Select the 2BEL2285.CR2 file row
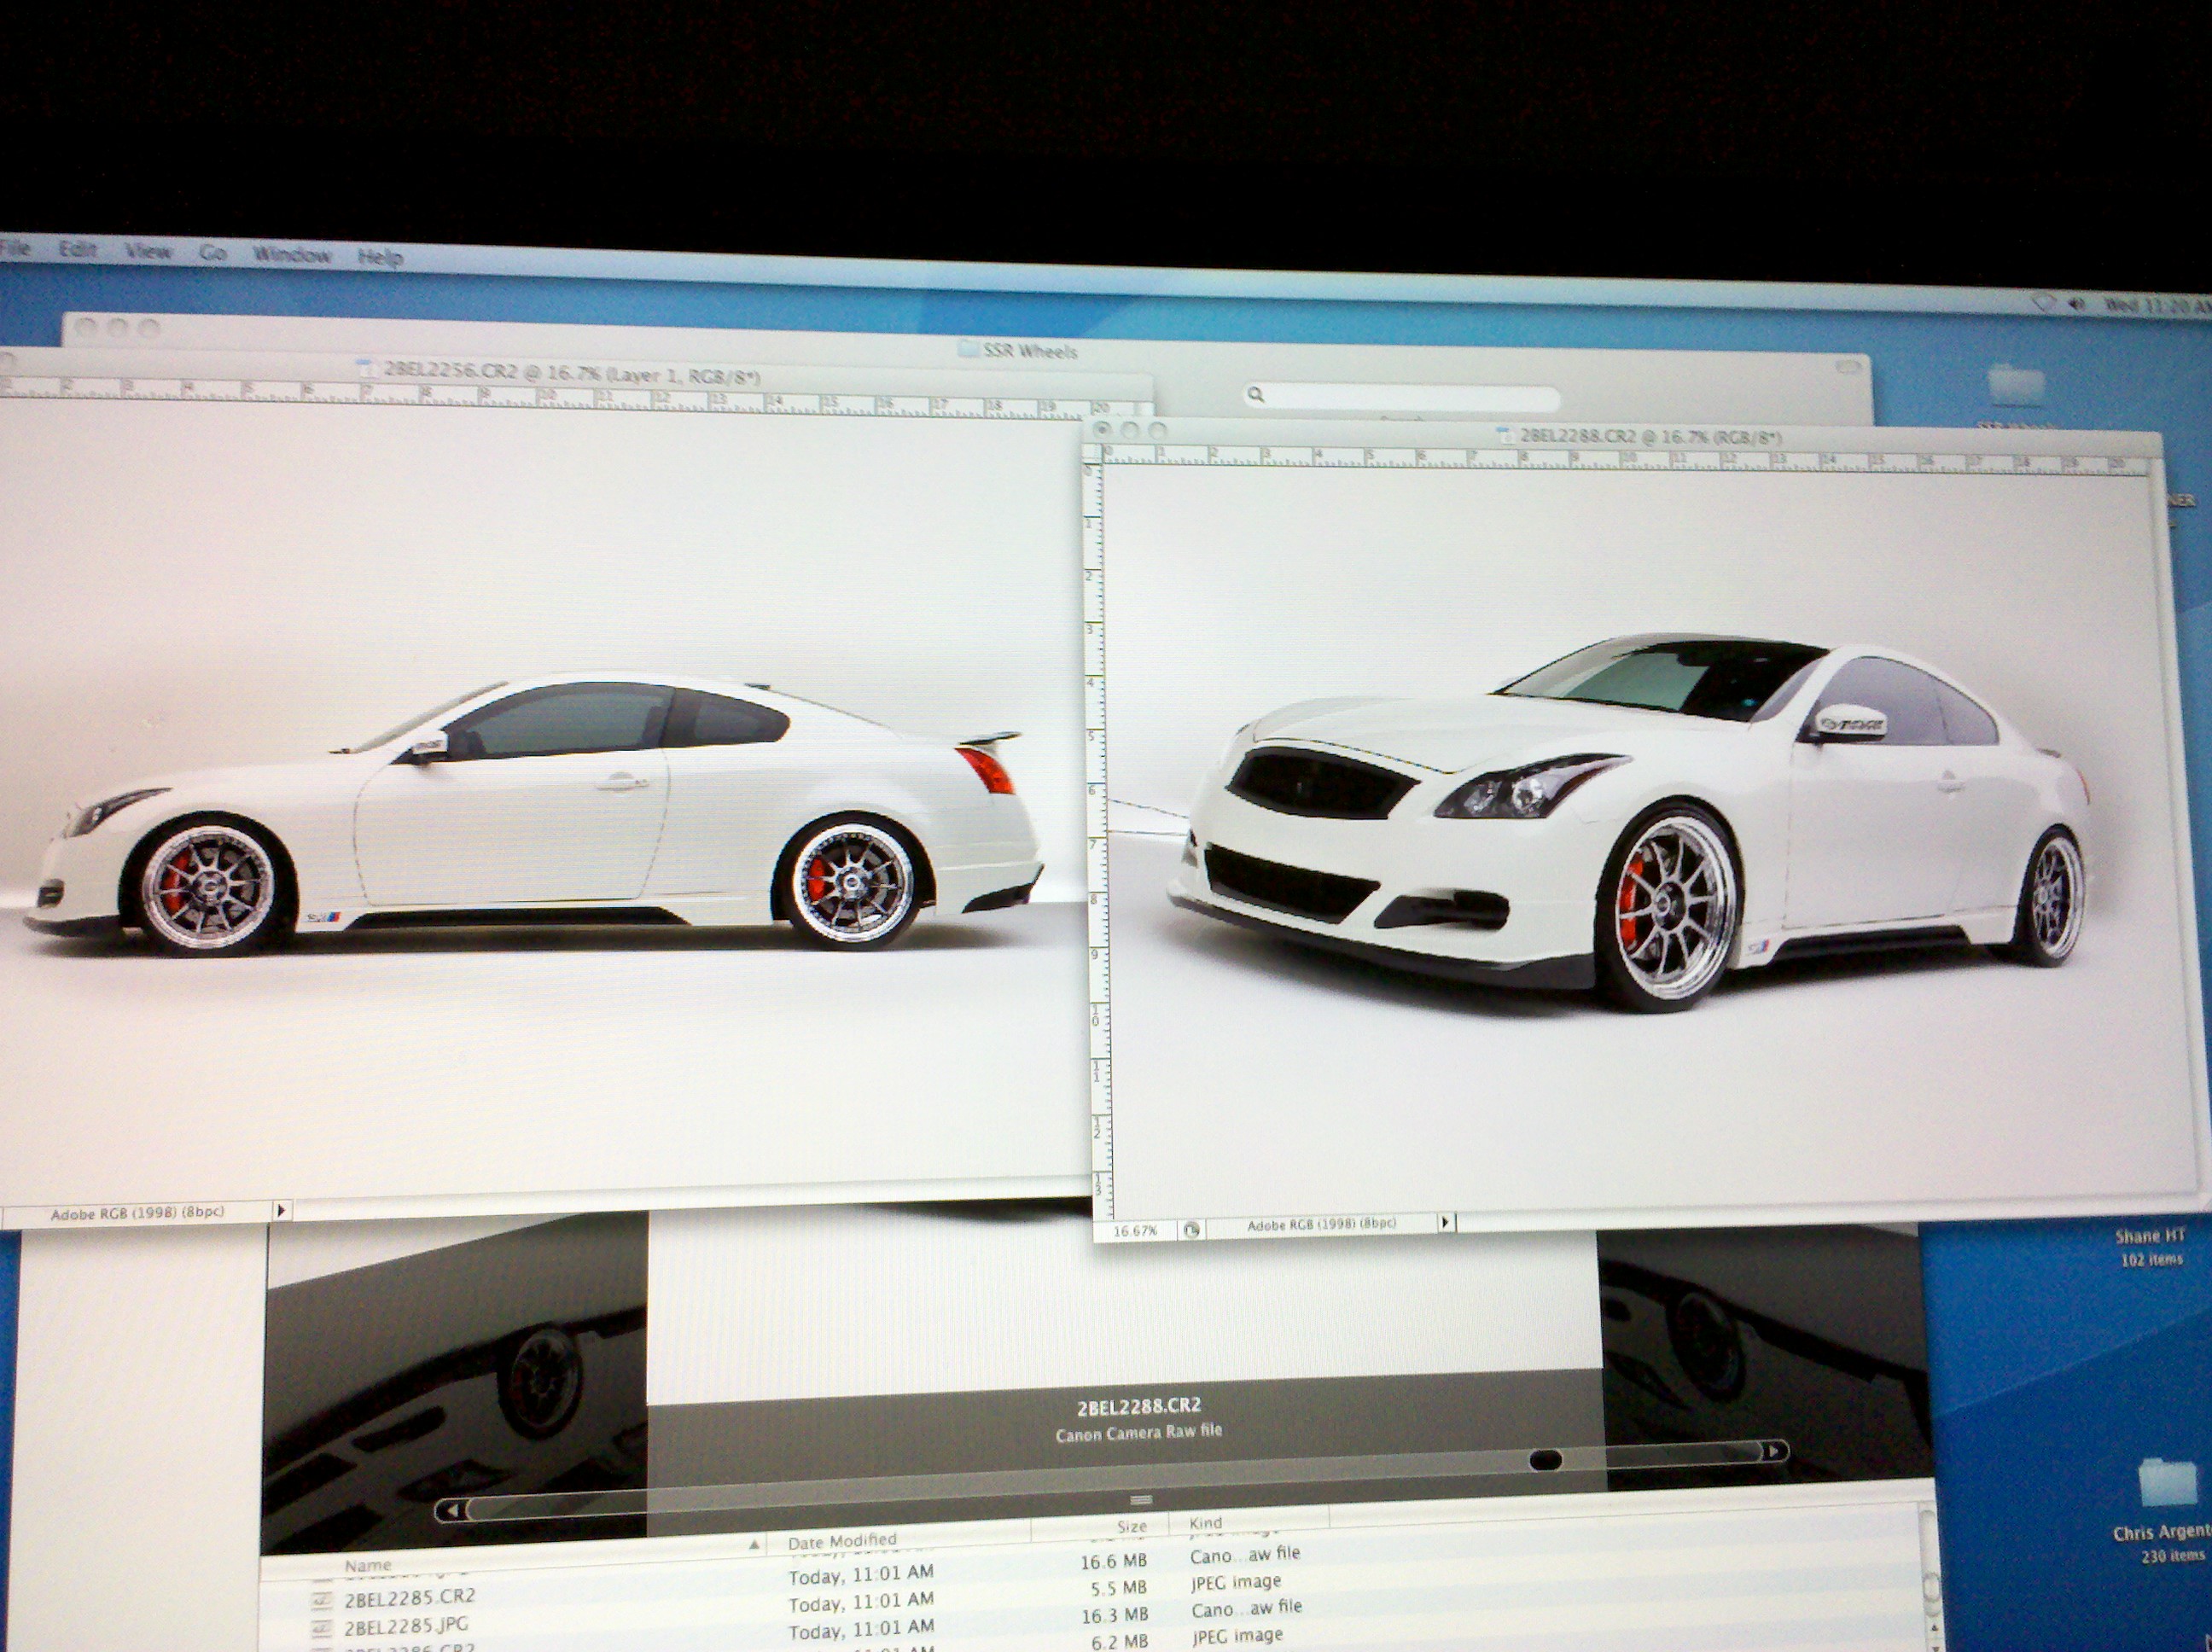 pos(410,1597)
